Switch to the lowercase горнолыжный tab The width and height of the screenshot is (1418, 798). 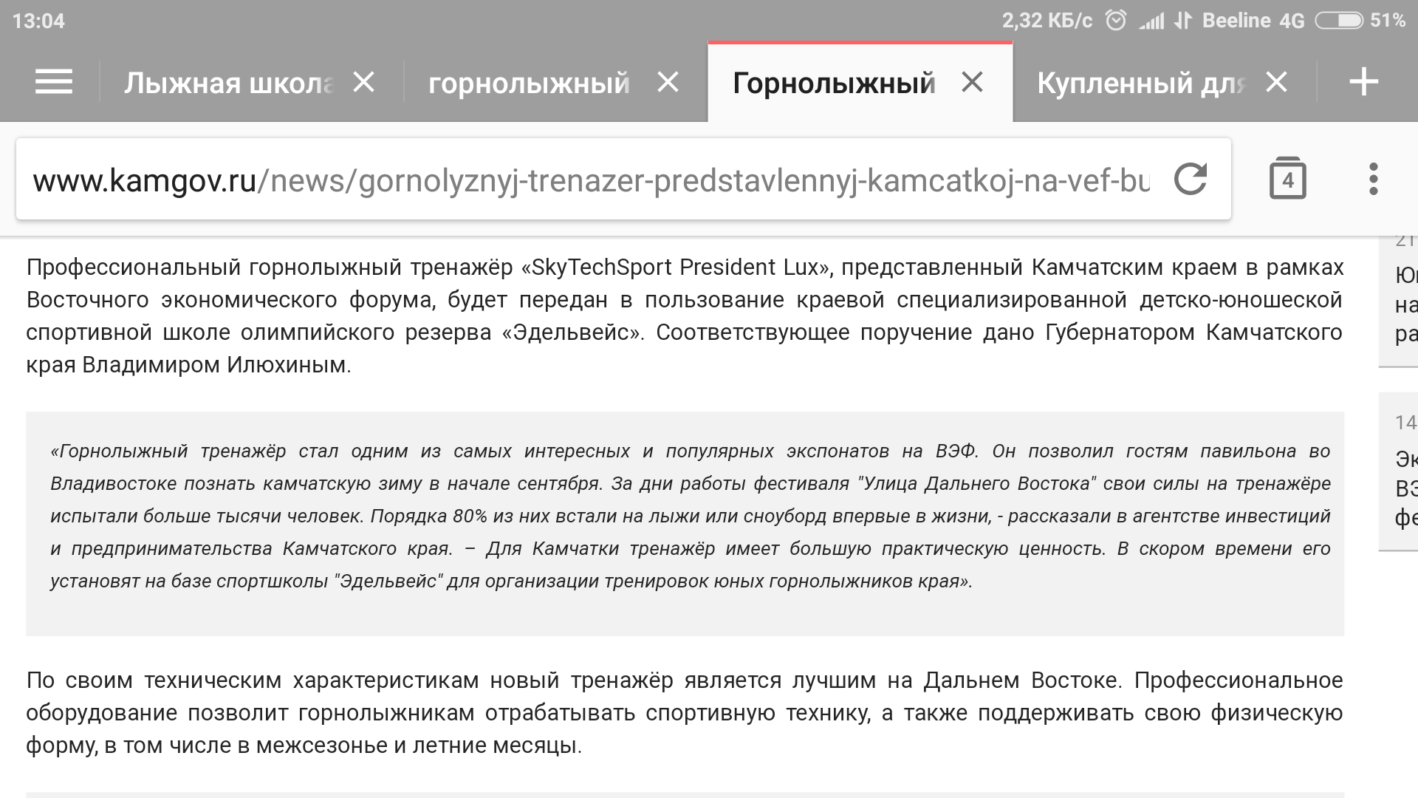coord(529,83)
